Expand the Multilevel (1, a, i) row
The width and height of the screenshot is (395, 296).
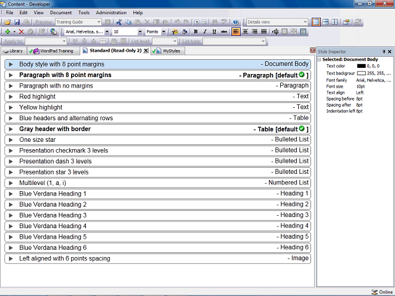[11, 183]
